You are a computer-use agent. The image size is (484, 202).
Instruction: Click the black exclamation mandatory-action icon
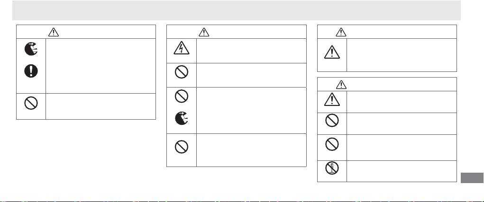click(31, 72)
